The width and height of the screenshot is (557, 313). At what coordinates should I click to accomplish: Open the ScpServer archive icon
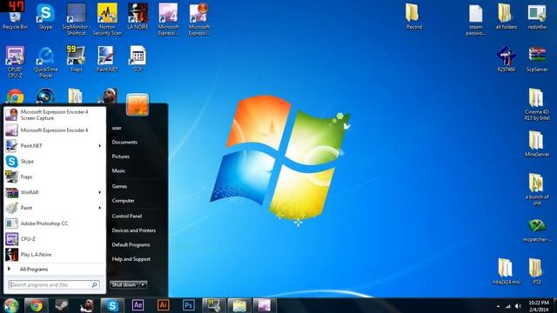[537, 59]
